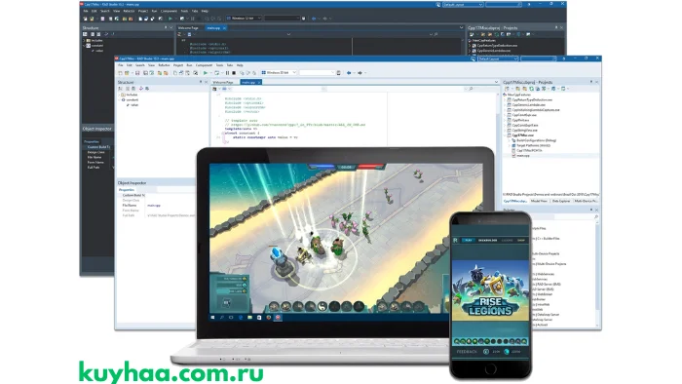Select main.cpp in the Projects tree
Screen dimensions: 682x384
pos(523,156)
